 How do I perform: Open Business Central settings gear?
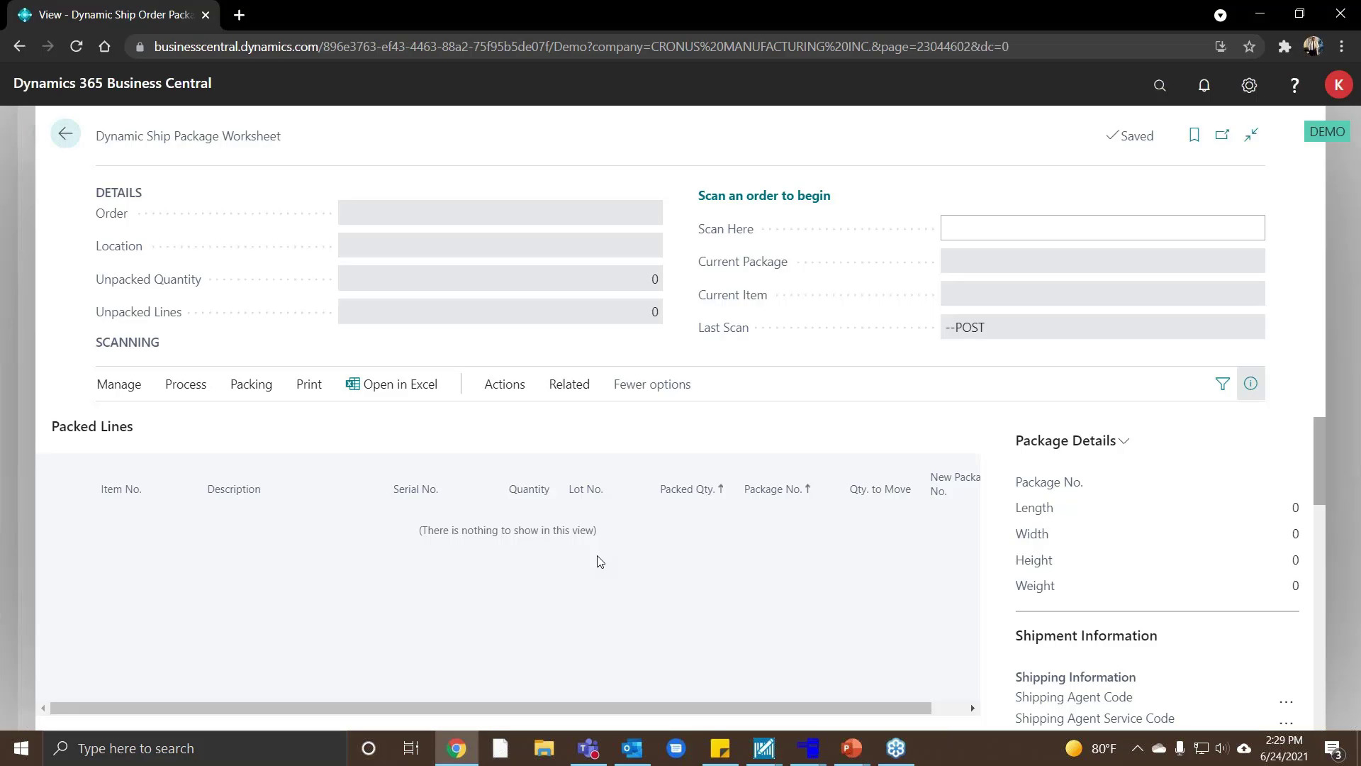1250,85
